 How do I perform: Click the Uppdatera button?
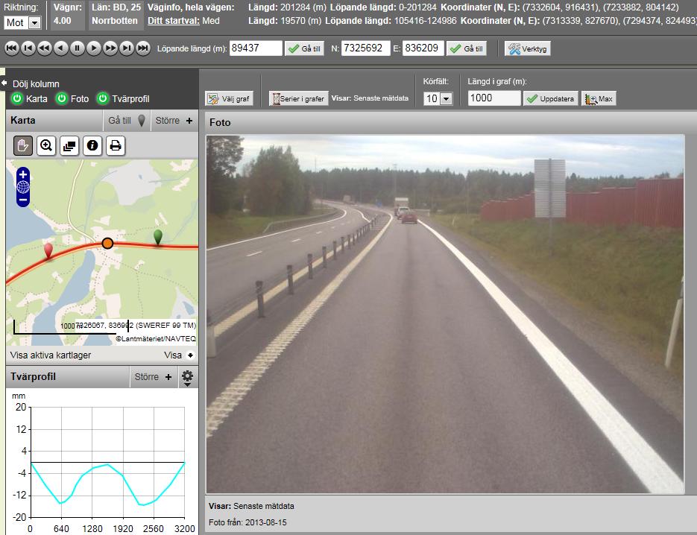(x=550, y=98)
